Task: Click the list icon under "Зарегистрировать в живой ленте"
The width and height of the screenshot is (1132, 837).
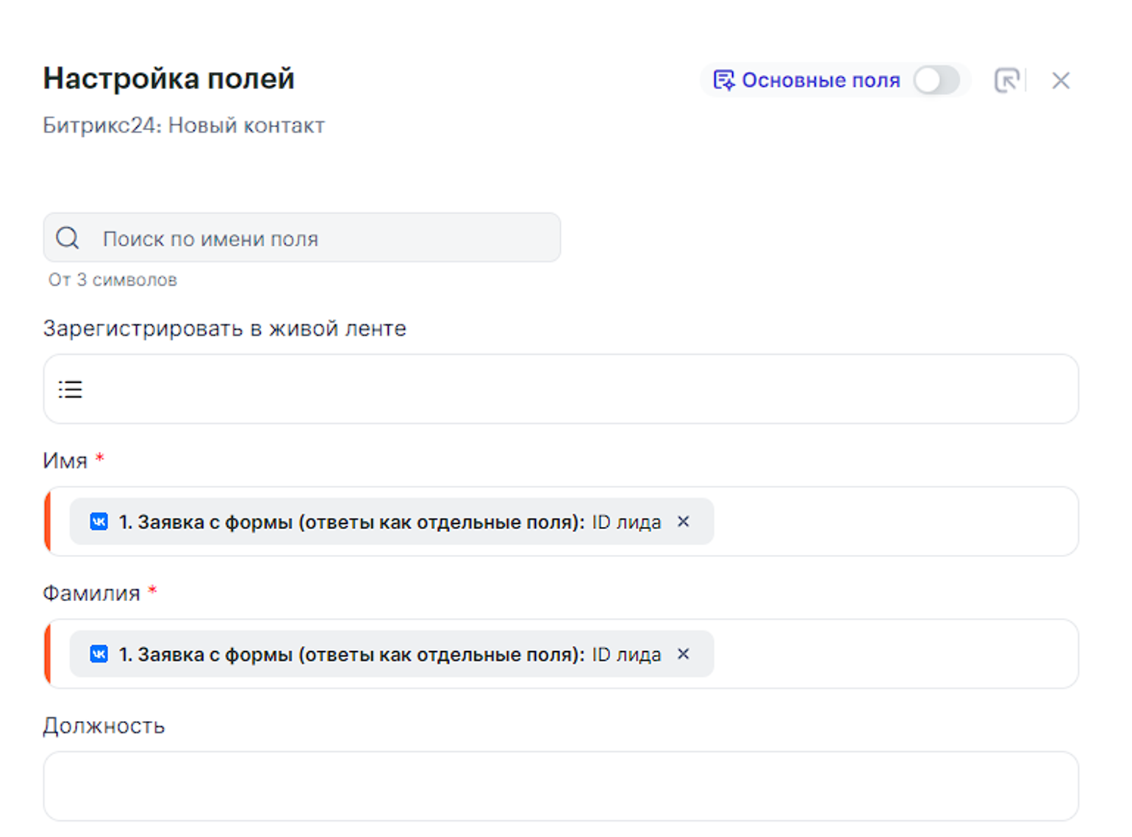Action: pyautogui.click(x=71, y=389)
